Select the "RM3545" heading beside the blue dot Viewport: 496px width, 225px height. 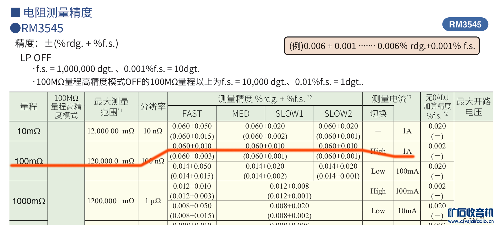[42, 28]
